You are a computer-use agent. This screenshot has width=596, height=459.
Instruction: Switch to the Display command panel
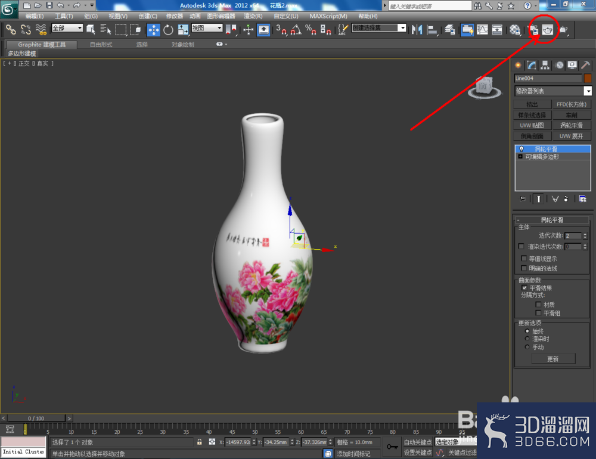[x=572, y=66]
